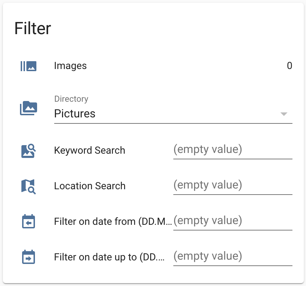
Task: Click the Images count value zero
Action: [x=290, y=65]
